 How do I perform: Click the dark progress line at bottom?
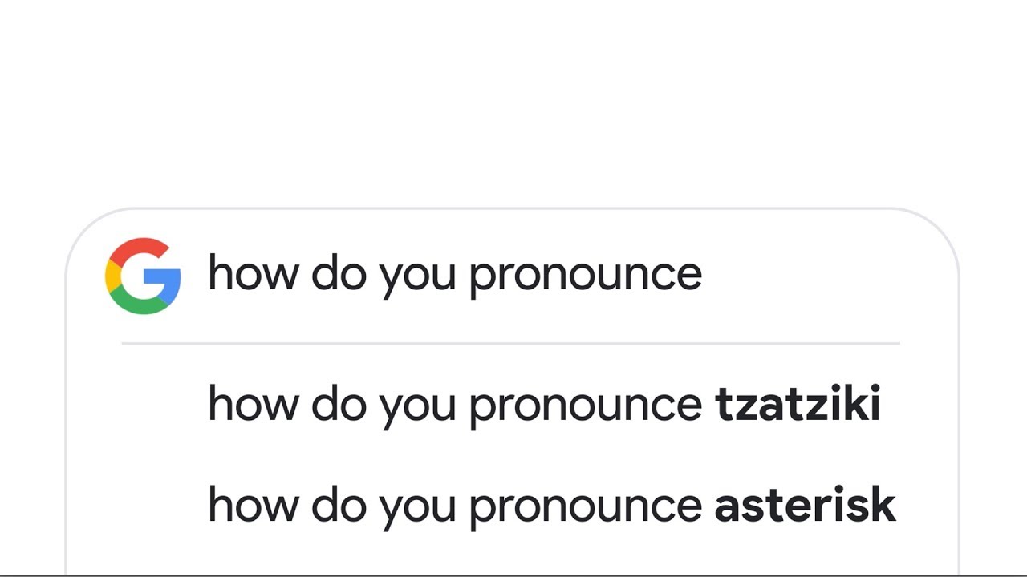513,575
